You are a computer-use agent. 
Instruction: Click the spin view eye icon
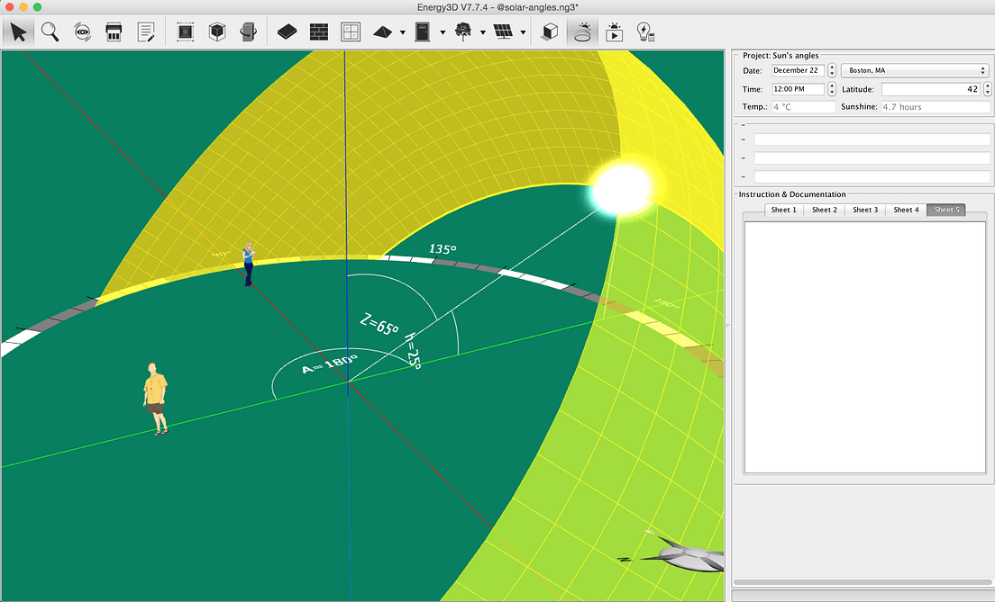82,32
